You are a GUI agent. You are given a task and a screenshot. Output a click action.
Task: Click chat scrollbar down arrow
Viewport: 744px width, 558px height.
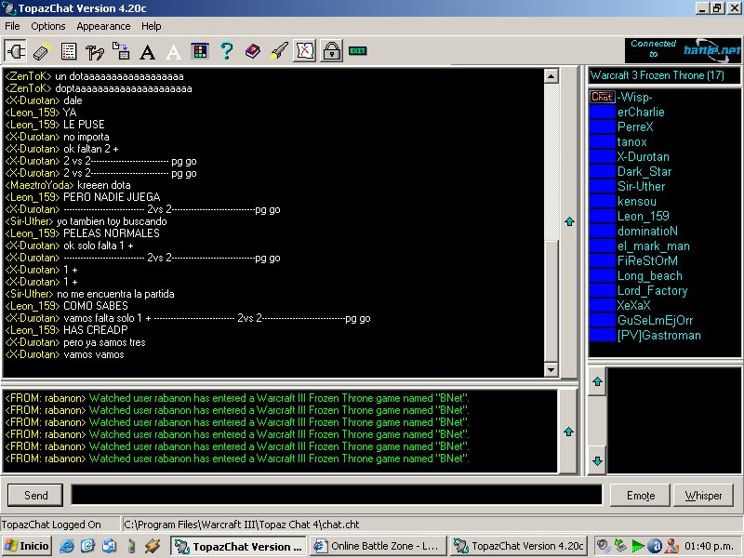[x=551, y=369]
